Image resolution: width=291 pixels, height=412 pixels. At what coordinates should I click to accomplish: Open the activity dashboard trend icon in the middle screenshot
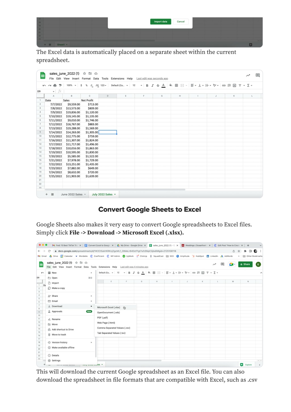(248, 75)
